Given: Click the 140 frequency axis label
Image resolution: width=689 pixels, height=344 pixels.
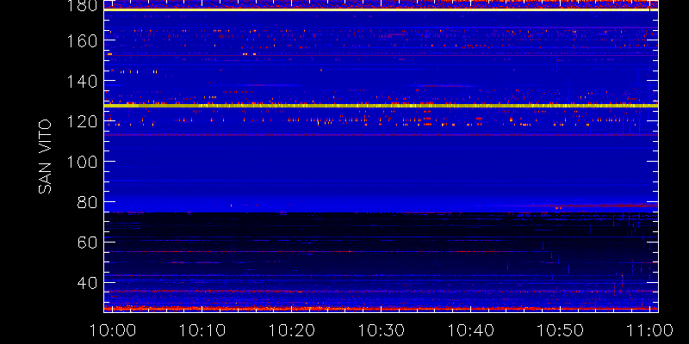Looking at the screenshot, I should pyautogui.click(x=81, y=81).
